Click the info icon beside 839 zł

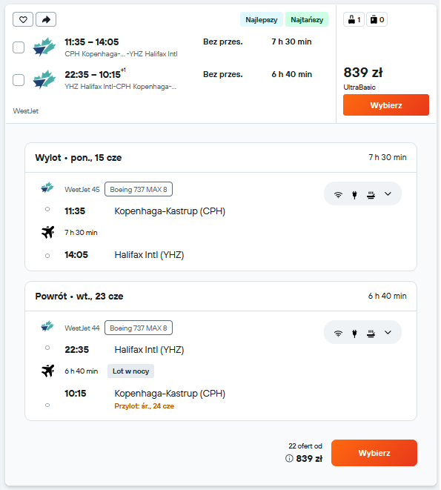point(289,458)
